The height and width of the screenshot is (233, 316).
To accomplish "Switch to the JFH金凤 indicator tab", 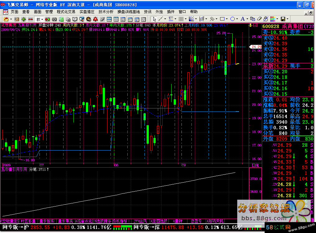I will 140,221.
